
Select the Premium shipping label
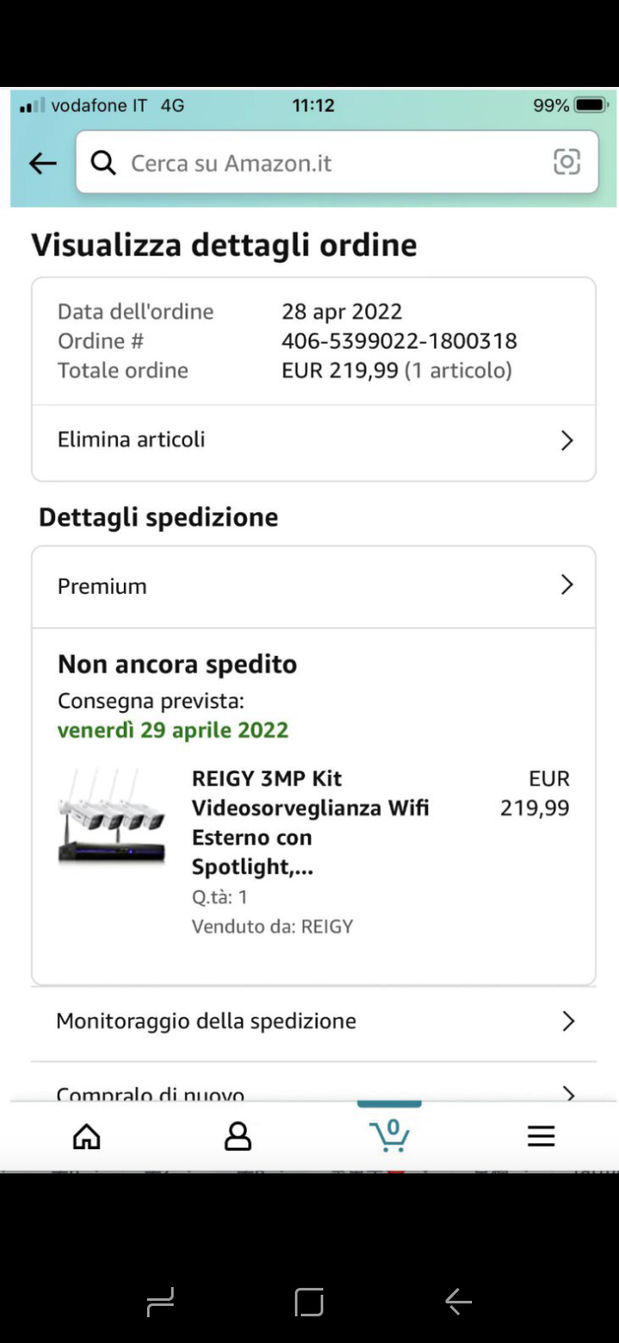[x=102, y=586]
